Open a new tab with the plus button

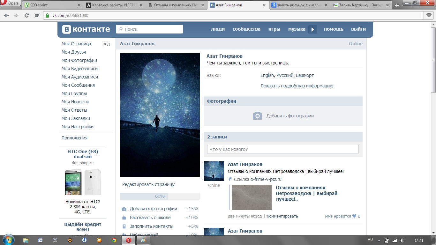pyautogui.click(x=397, y=5)
